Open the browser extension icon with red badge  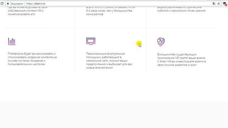click(225, 4)
